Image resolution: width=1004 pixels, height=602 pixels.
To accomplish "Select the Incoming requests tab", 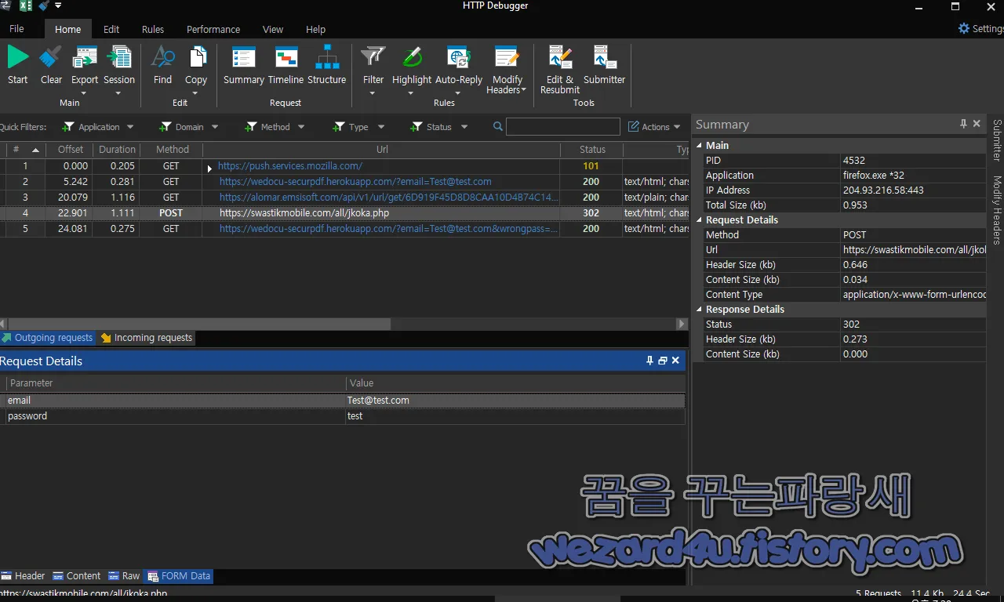I will click(x=146, y=338).
